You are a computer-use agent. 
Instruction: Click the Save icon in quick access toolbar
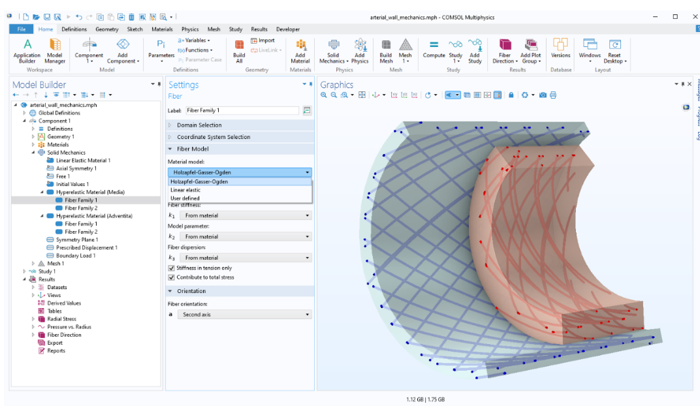[x=46, y=17]
